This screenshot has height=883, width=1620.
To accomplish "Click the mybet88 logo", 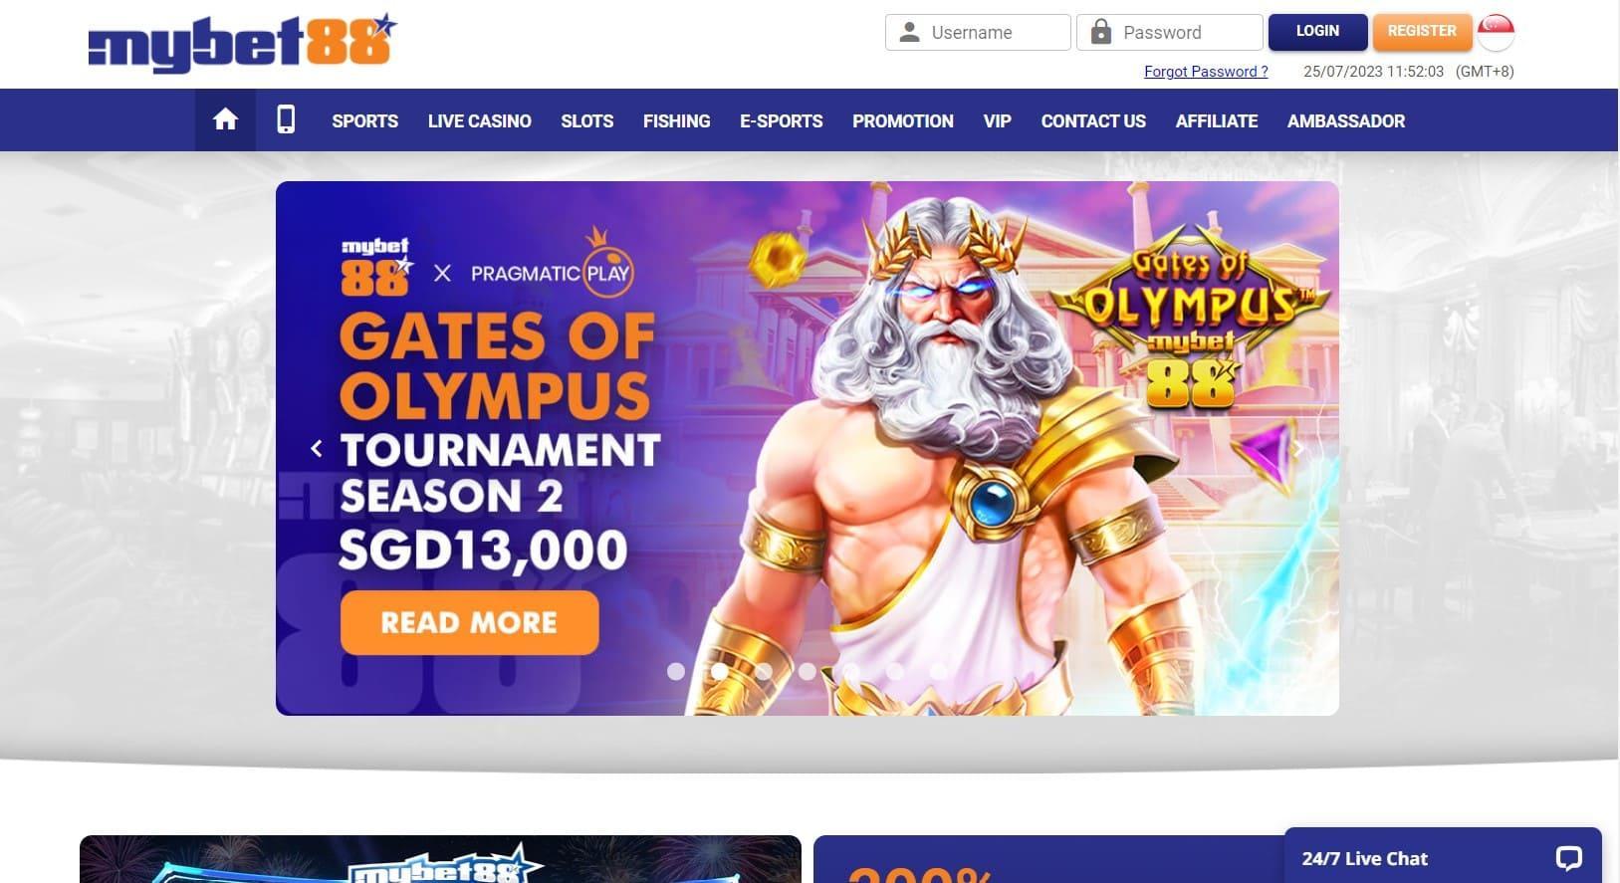I will (243, 44).
